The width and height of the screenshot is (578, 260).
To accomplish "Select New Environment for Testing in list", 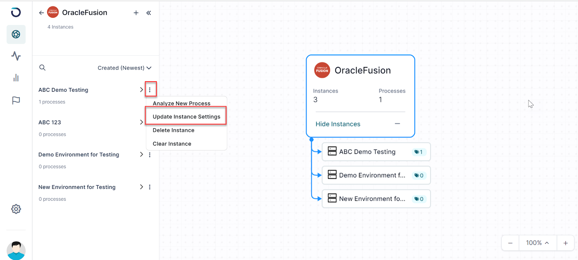I will tap(77, 187).
